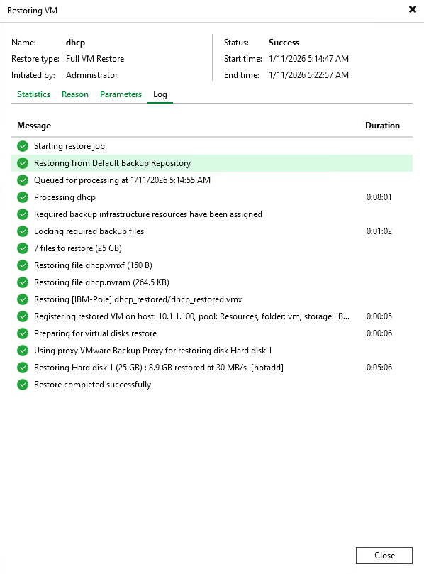This screenshot has height=574, width=424.
Task: Switch to the Parameters tab
Action: [x=121, y=94]
